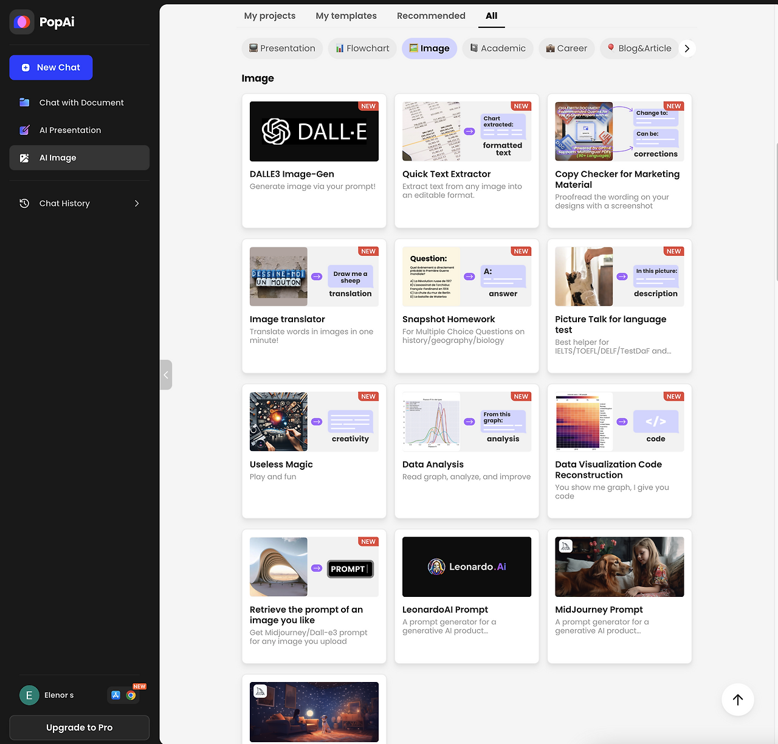Filter by the Presentation category chip
Image resolution: width=778 pixels, height=744 pixels.
(x=283, y=49)
